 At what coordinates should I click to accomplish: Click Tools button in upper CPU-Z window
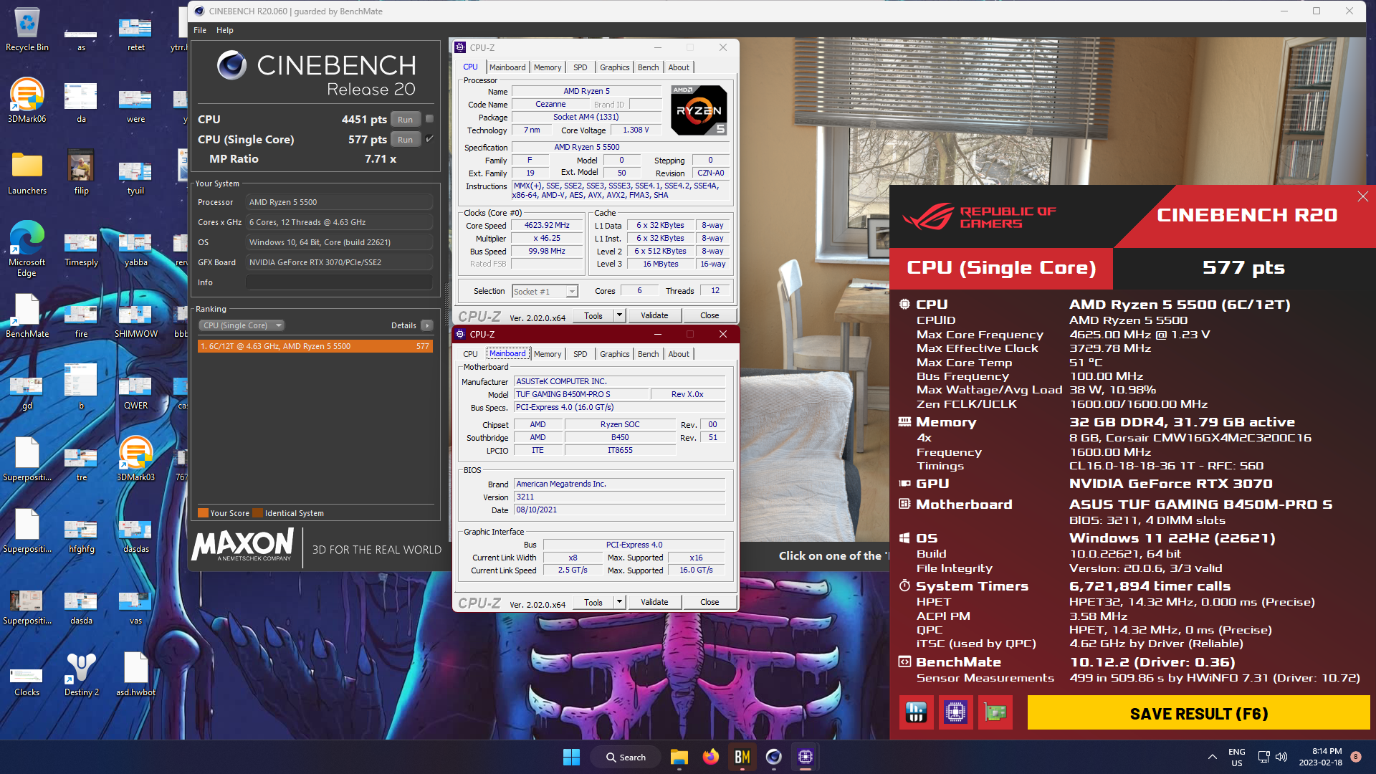593,315
